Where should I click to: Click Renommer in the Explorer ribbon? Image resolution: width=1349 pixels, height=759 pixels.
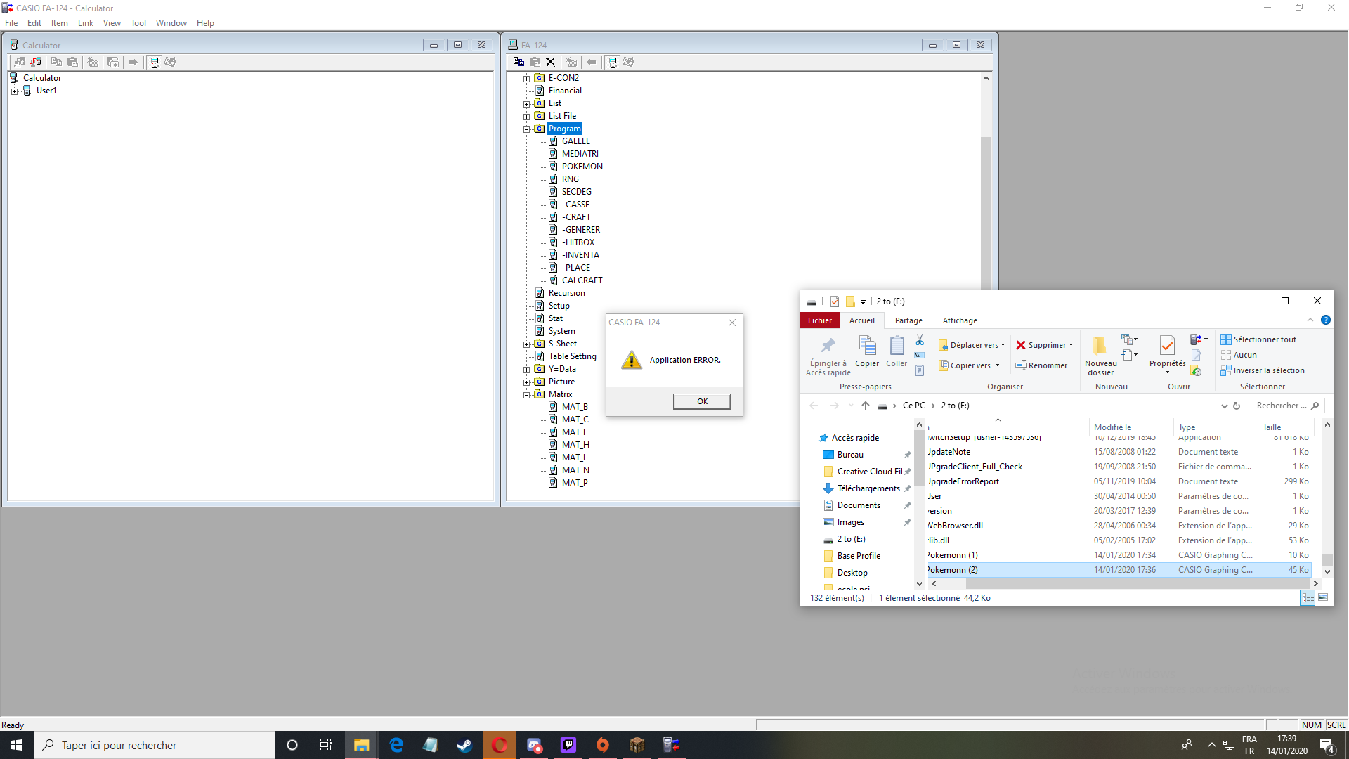pyautogui.click(x=1041, y=365)
